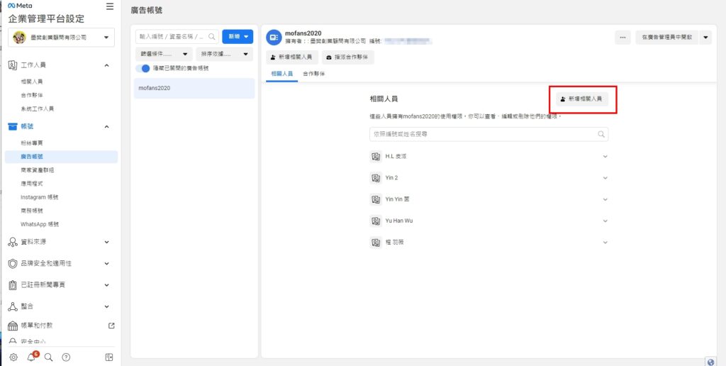The height and width of the screenshot is (366, 726).
Task: Click the globe icon in the page corner
Action: pos(710,361)
